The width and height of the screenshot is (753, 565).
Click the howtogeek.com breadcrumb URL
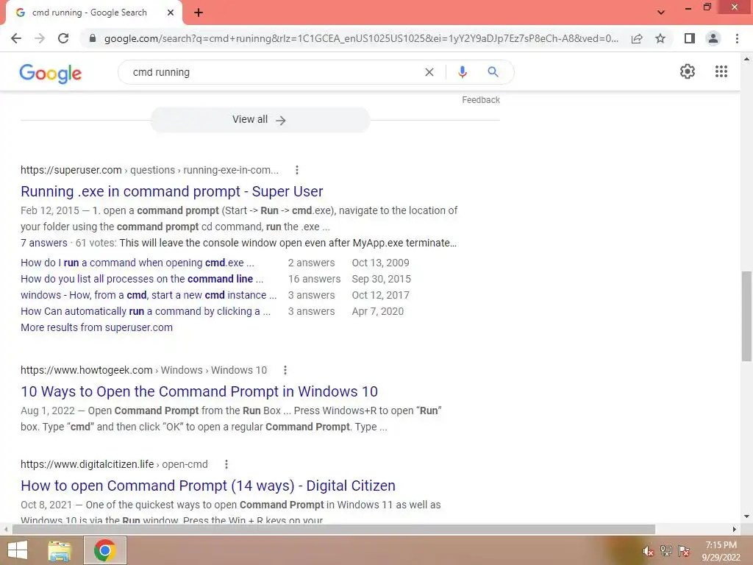[143, 370]
